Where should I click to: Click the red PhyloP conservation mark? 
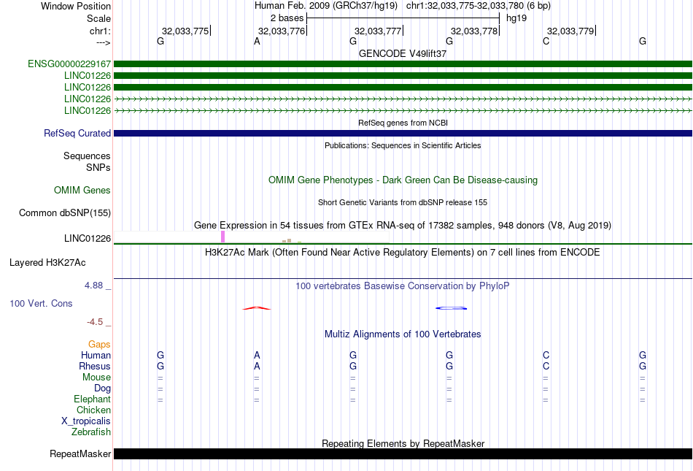coord(257,308)
